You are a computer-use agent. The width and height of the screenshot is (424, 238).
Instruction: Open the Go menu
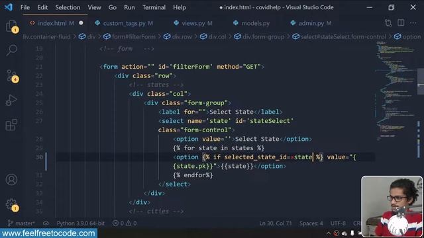(x=113, y=7)
